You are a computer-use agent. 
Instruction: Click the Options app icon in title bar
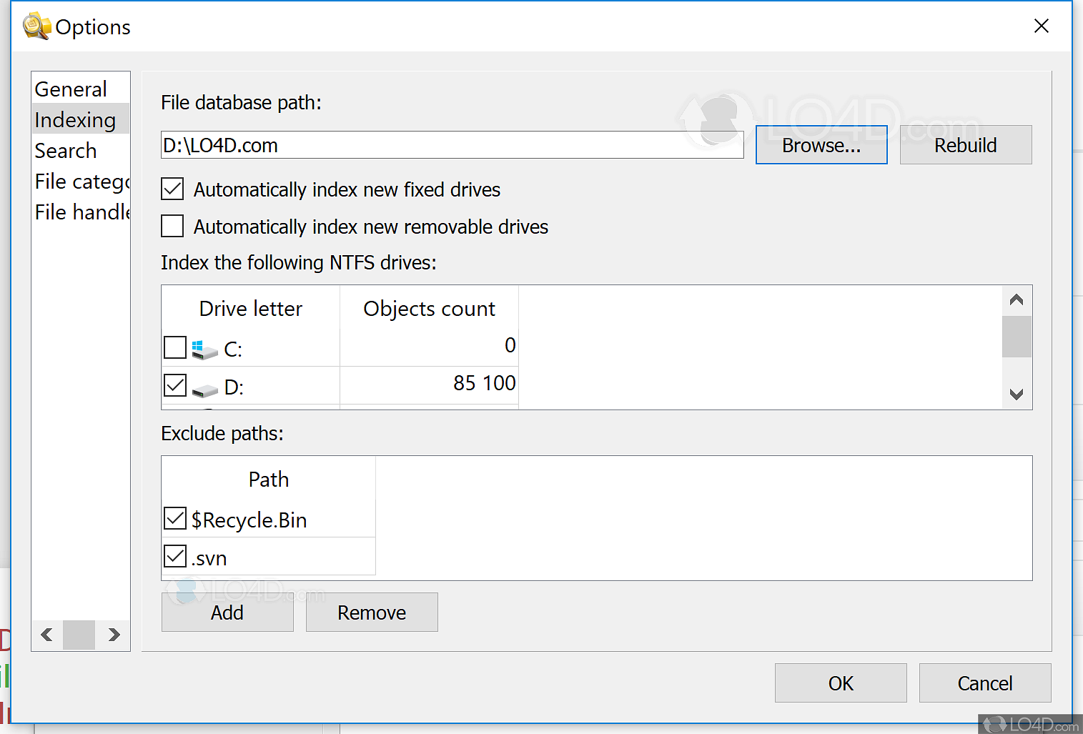(x=36, y=26)
